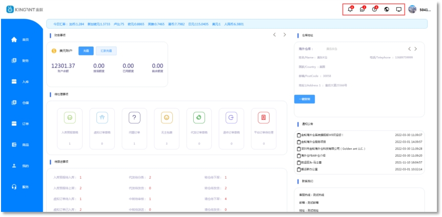This screenshot has height=217, width=442.
Task: Open the 无主包裹 smiley-face tile
Action: pyautogui.click(x=166, y=118)
